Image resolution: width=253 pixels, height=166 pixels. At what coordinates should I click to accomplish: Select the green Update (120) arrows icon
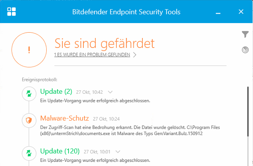29,153
